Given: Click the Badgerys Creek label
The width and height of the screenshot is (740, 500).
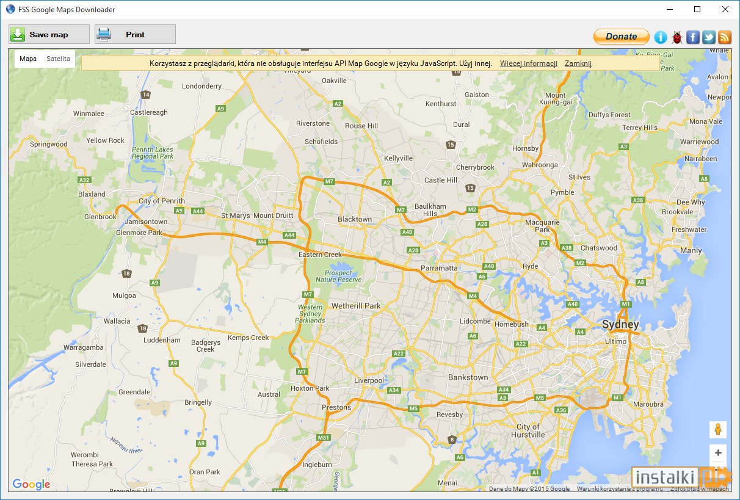Looking at the screenshot, I should pyautogui.click(x=206, y=346).
